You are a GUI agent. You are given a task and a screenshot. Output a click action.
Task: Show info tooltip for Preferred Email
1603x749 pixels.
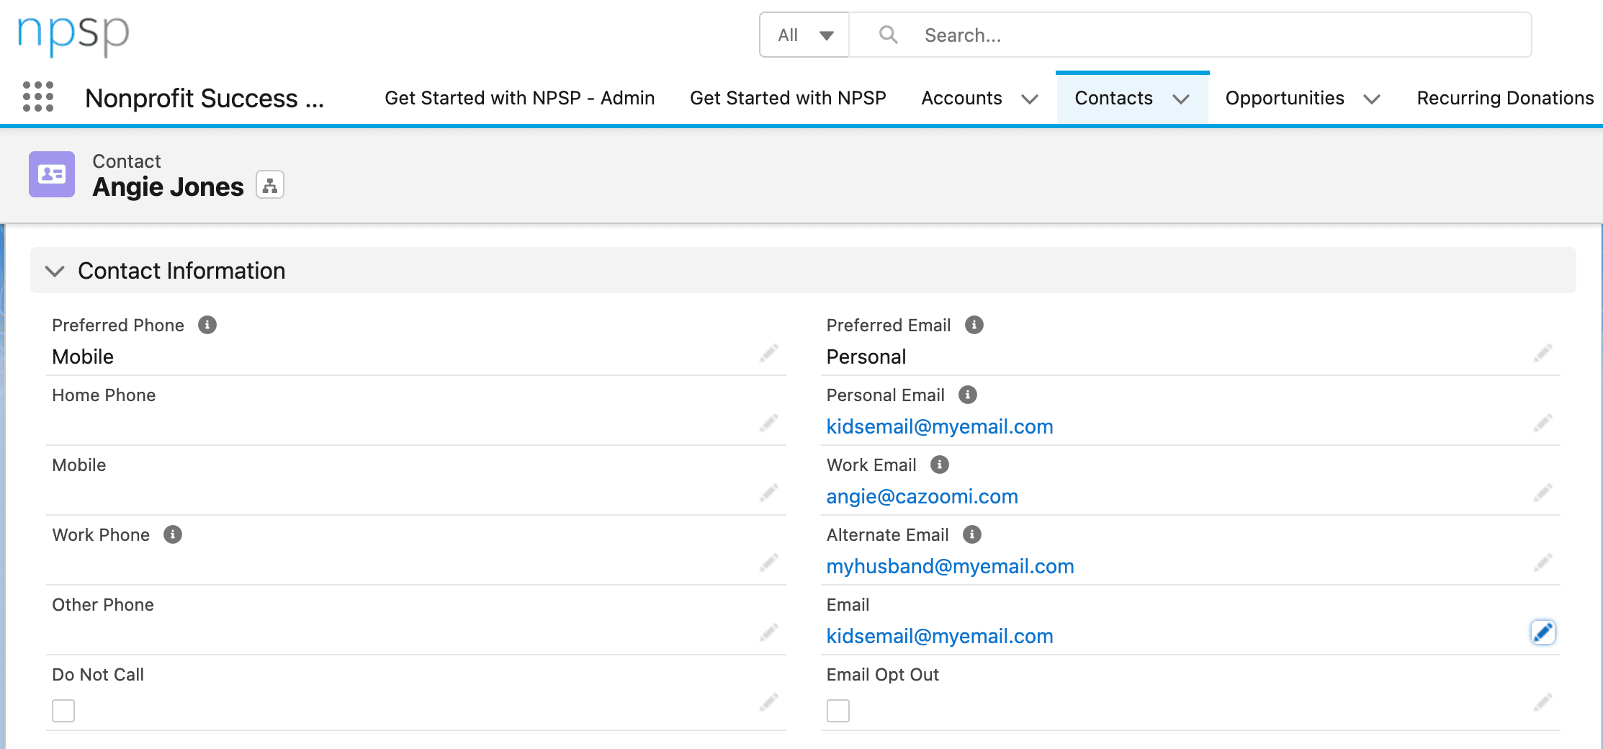tap(974, 325)
